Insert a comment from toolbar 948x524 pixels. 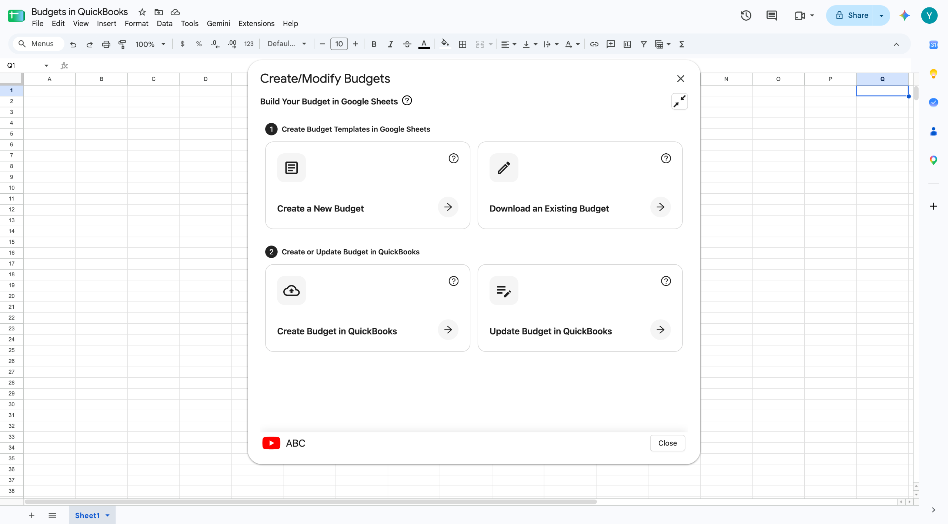coord(611,44)
